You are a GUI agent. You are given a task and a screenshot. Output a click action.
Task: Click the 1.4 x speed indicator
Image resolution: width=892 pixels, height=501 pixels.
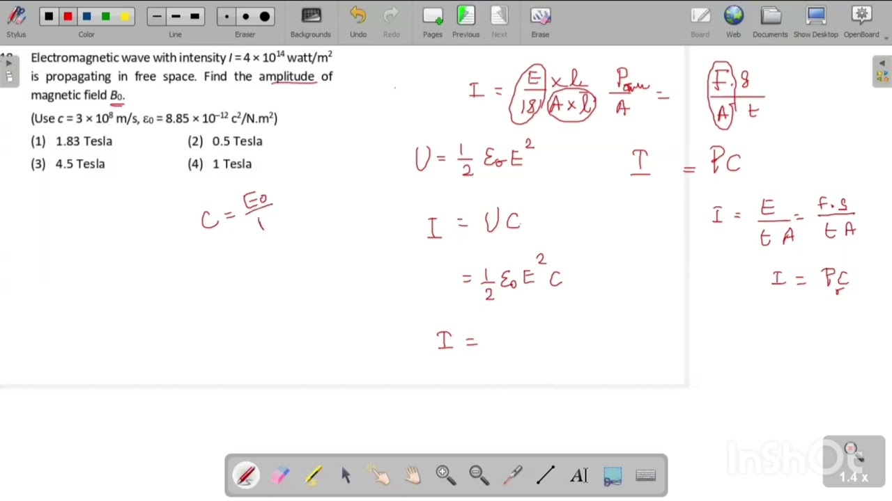(x=854, y=477)
